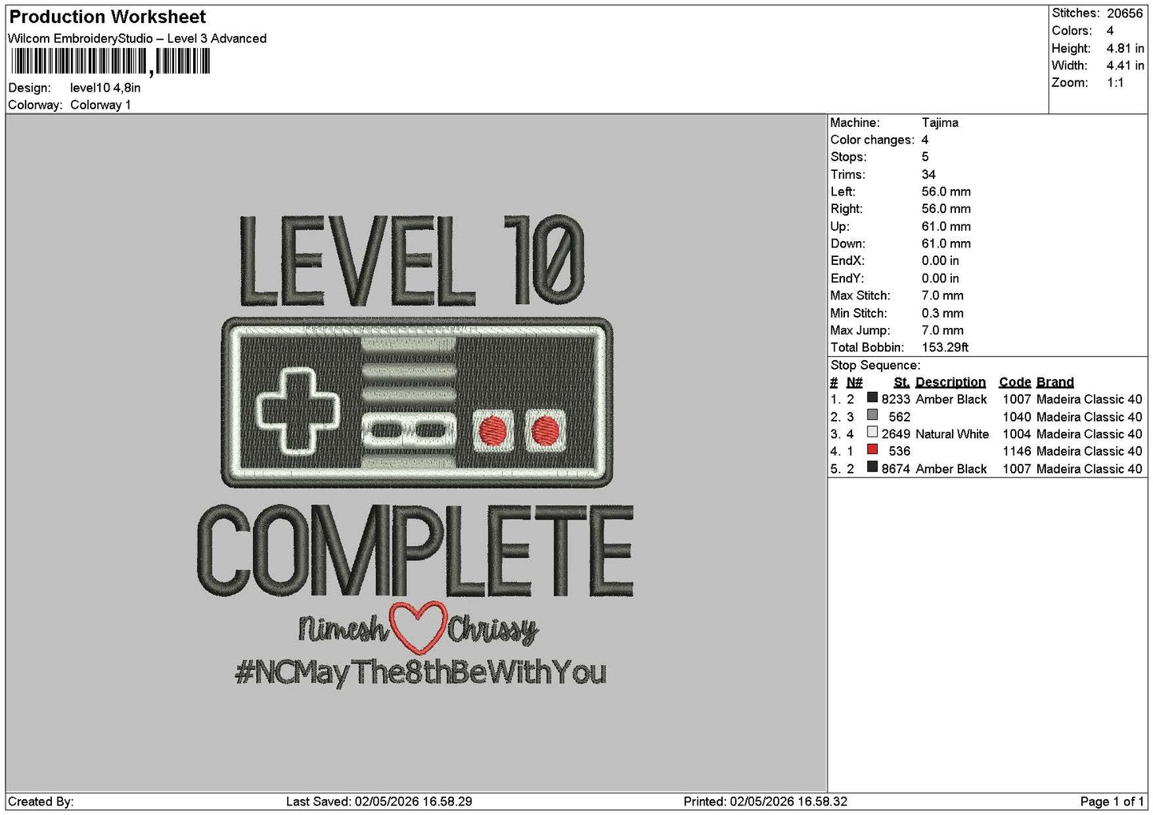
Task: Click the 'Brand' column header
Action: 1055,382
